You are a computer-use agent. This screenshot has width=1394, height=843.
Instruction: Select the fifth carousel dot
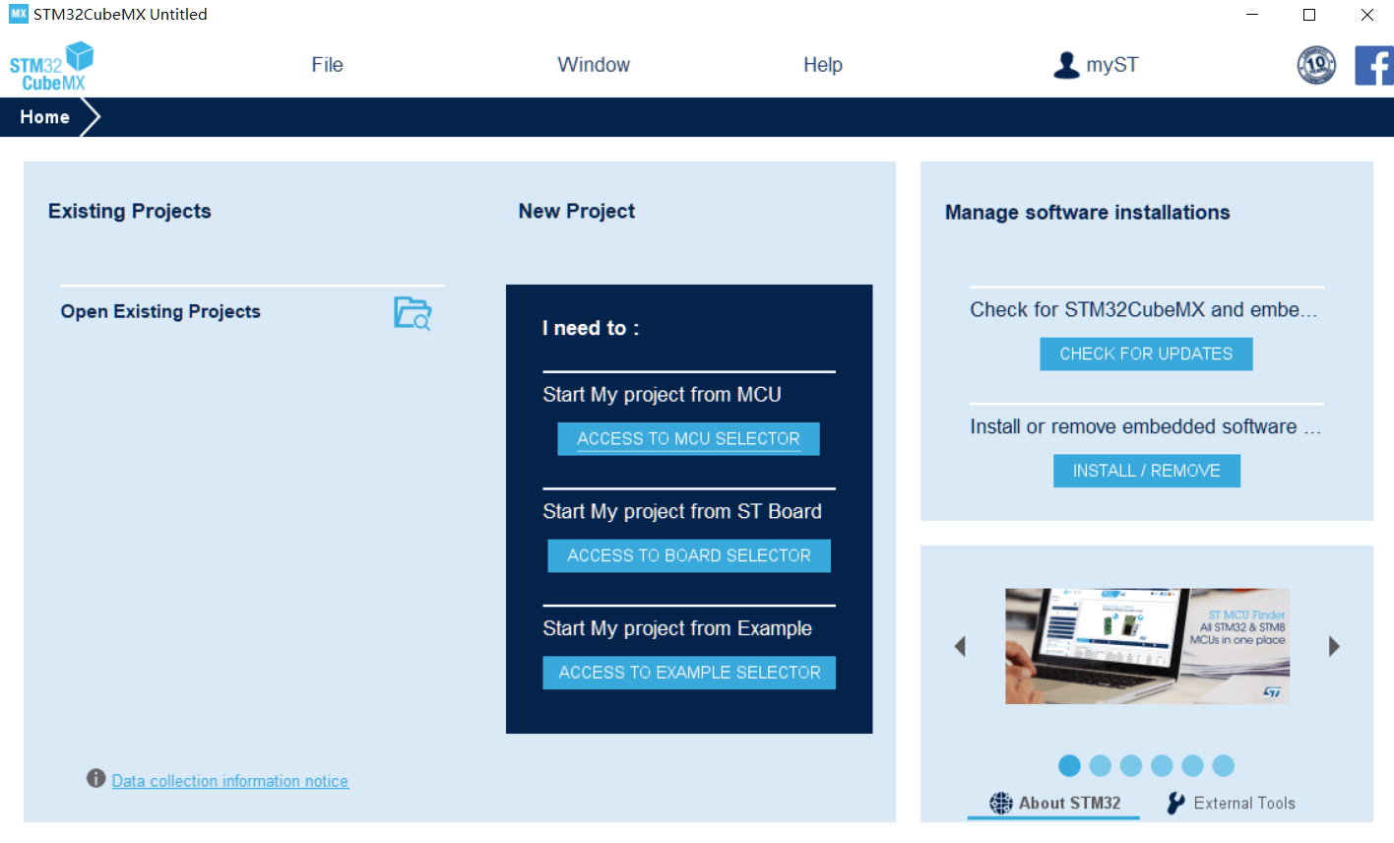pos(1192,766)
